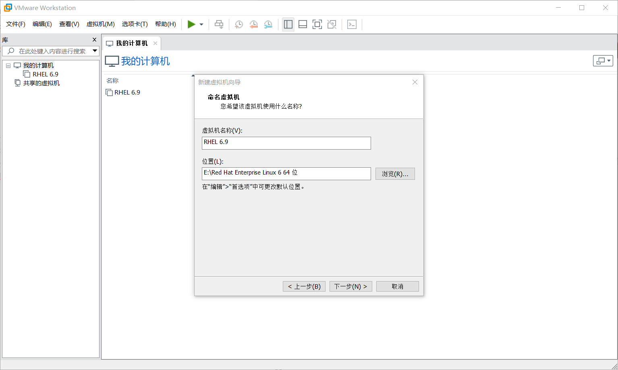This screenshot has height=370, width=618.
Task: Click the large 我的计算机 heading
Action: coord(145,61)
